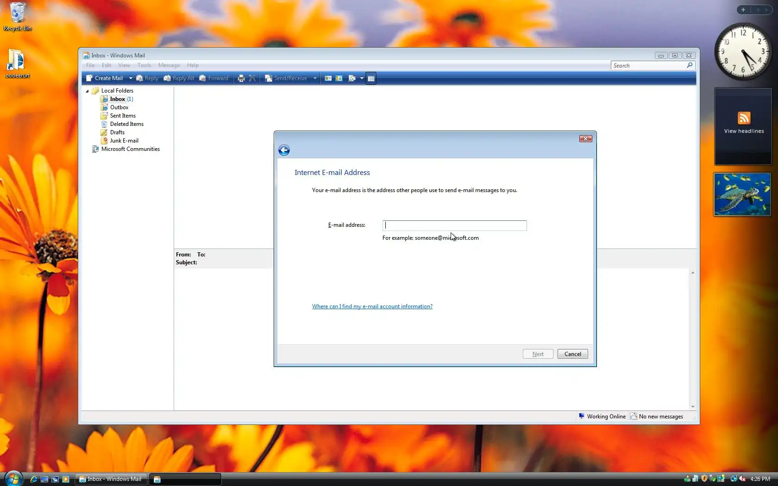The height and width of the screenshot is (486, 778).
Task: Click the sidebar Clock gadget
Action: click(x=743, y=52)
